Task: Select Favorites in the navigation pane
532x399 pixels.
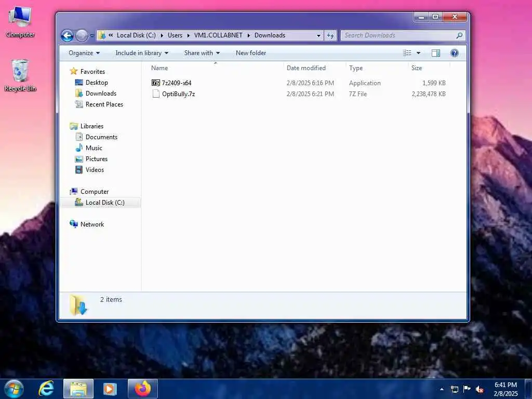Action: point(92,72)
